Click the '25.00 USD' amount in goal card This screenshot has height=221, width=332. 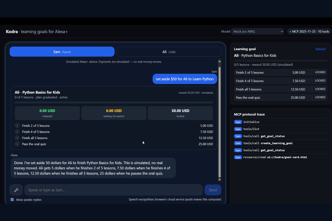coord(206,144)
